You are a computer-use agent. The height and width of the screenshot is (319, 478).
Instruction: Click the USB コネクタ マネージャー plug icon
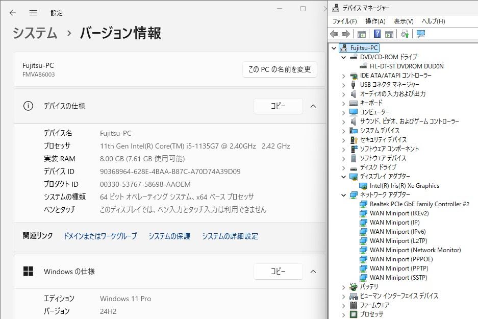pos(354,85)
